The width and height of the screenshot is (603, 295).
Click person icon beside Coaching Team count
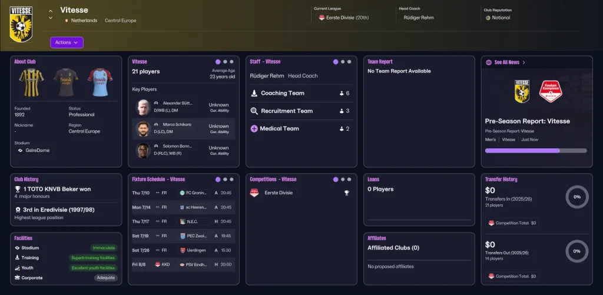(342, 93)
